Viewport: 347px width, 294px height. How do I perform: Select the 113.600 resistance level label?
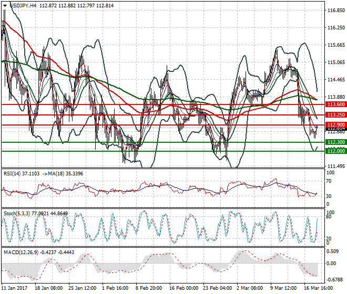point(335,104)
